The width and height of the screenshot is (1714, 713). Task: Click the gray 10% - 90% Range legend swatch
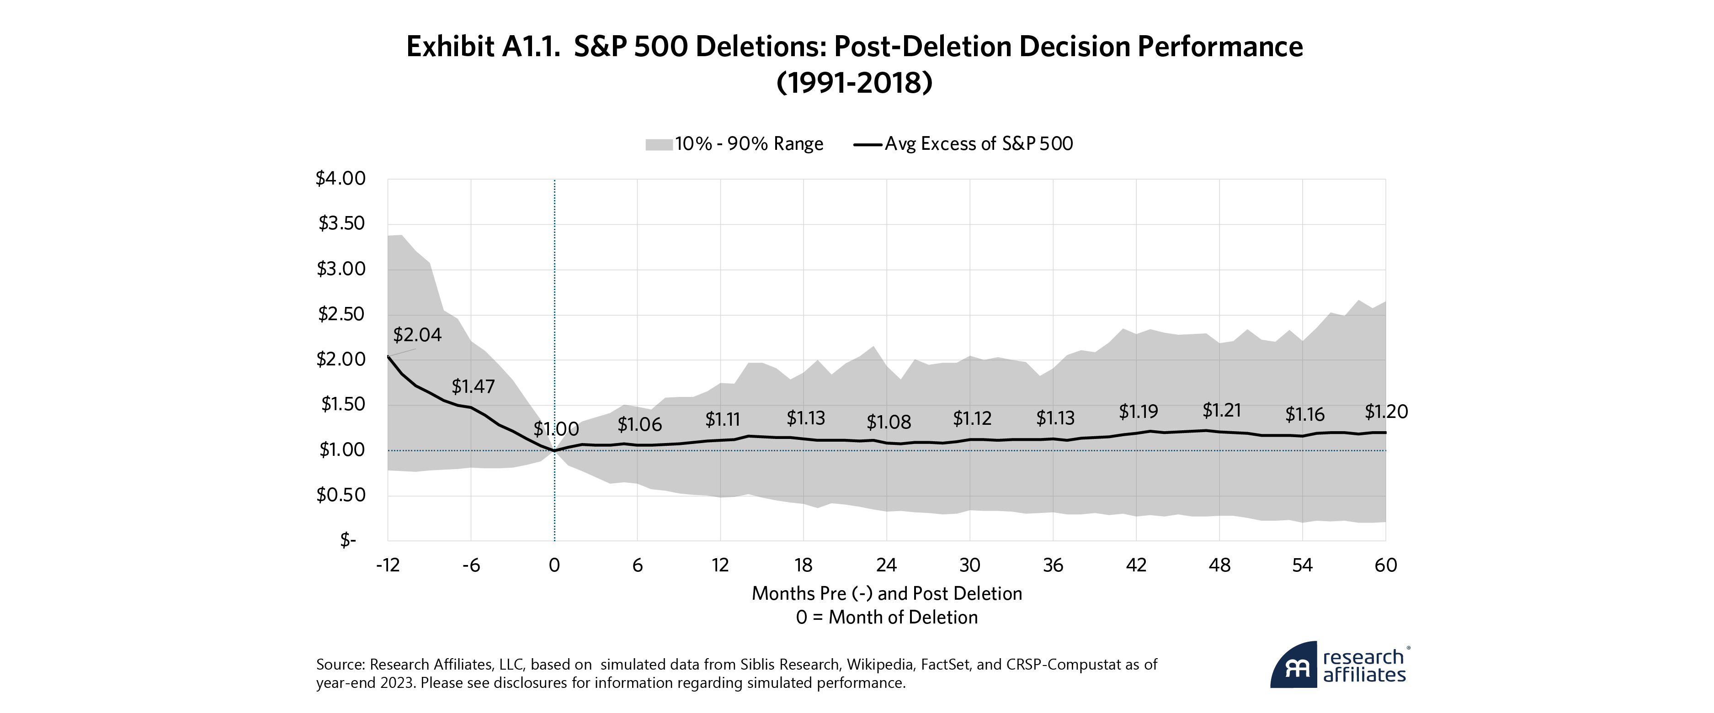pos(658,145)
